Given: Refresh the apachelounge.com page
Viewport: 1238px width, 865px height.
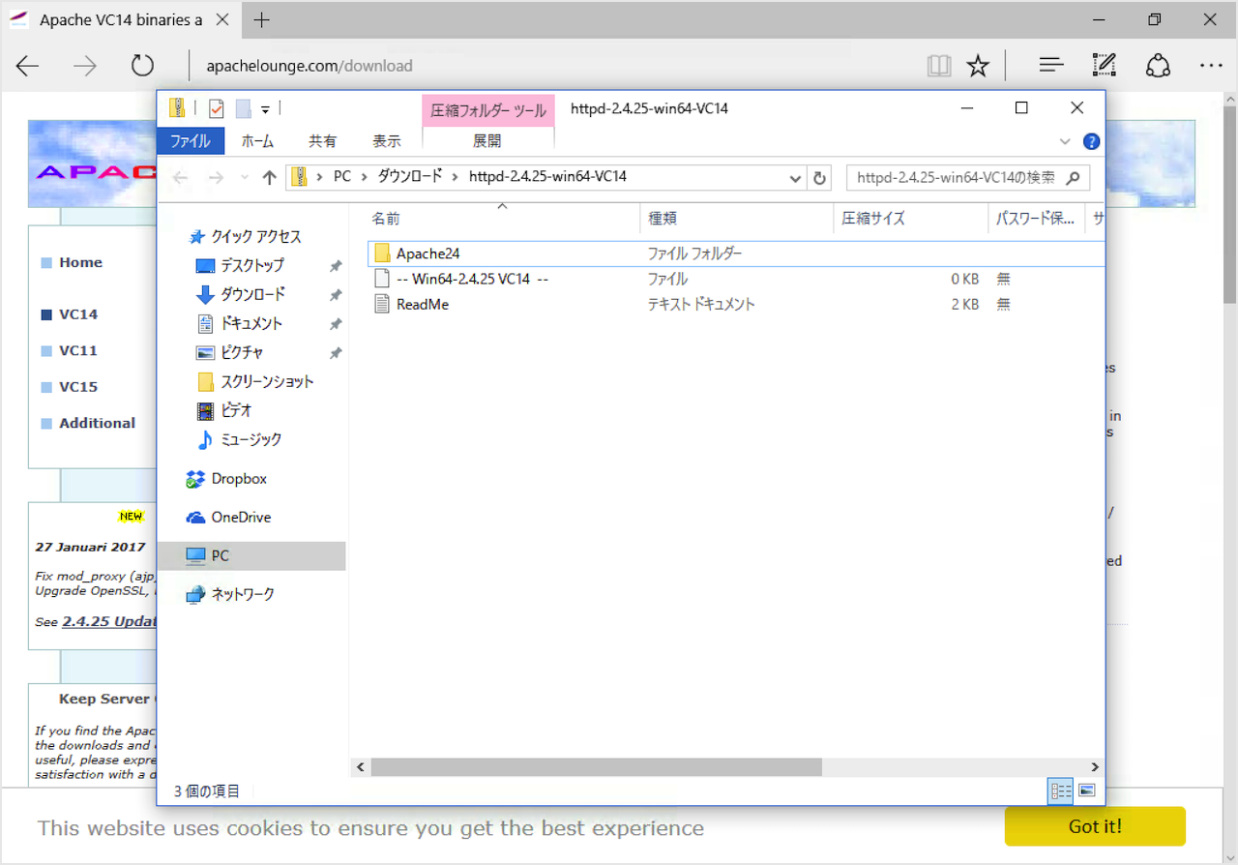Looking at the screenshot, I should point(142,65).
